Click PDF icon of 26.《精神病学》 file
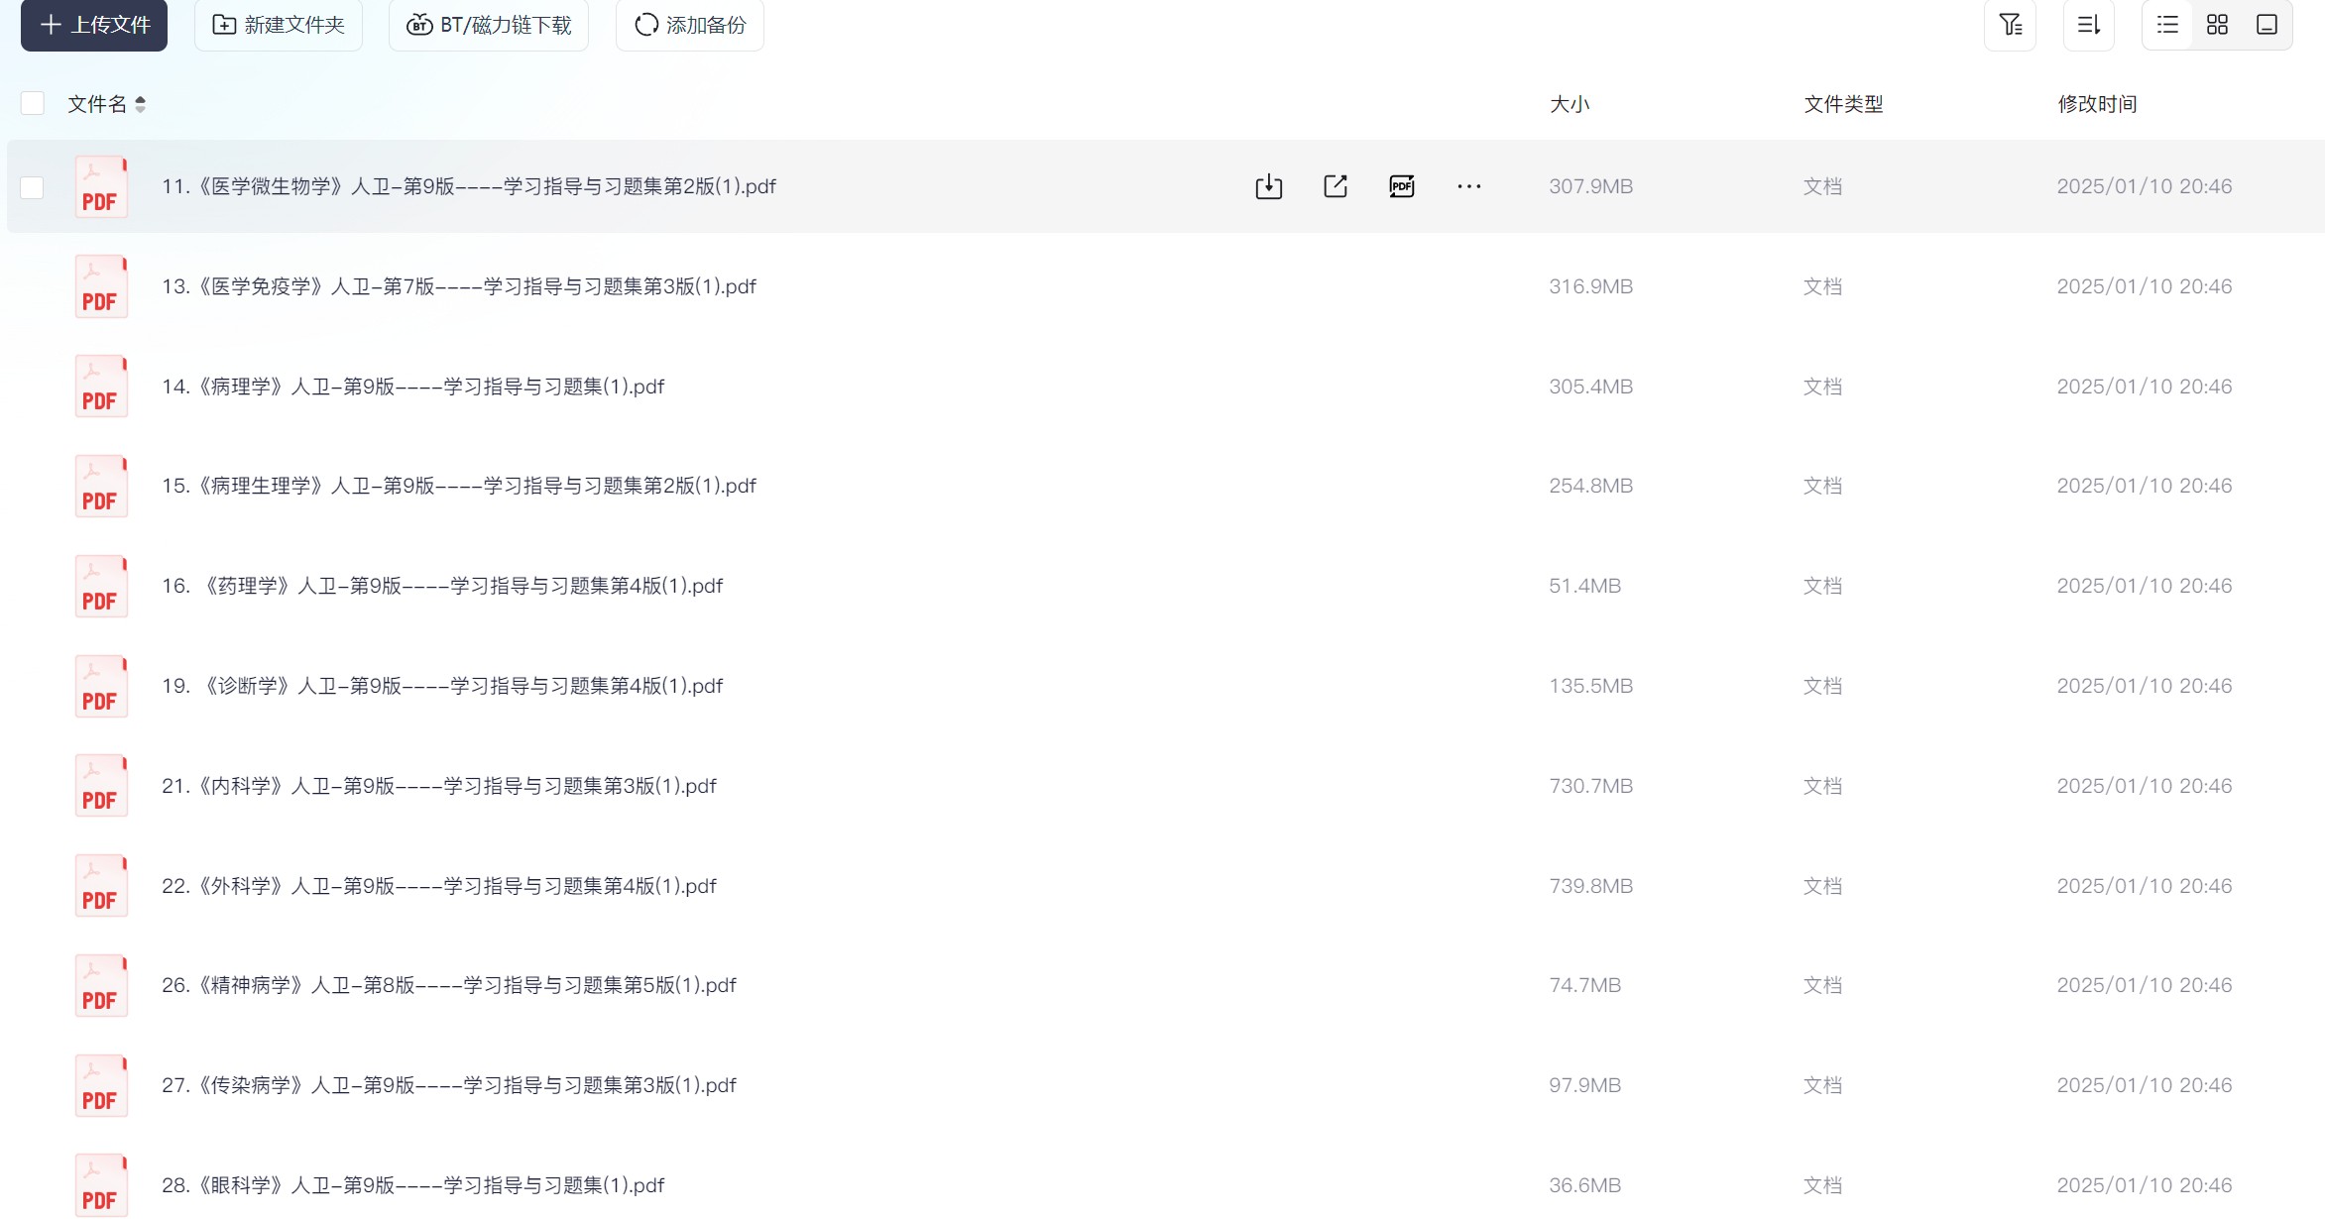The image size is (2325, 1219). point(101,985)
